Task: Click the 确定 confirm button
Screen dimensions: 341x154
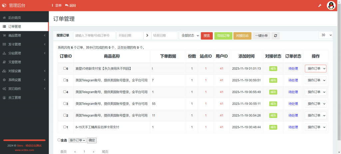Action: pos(92,140)
